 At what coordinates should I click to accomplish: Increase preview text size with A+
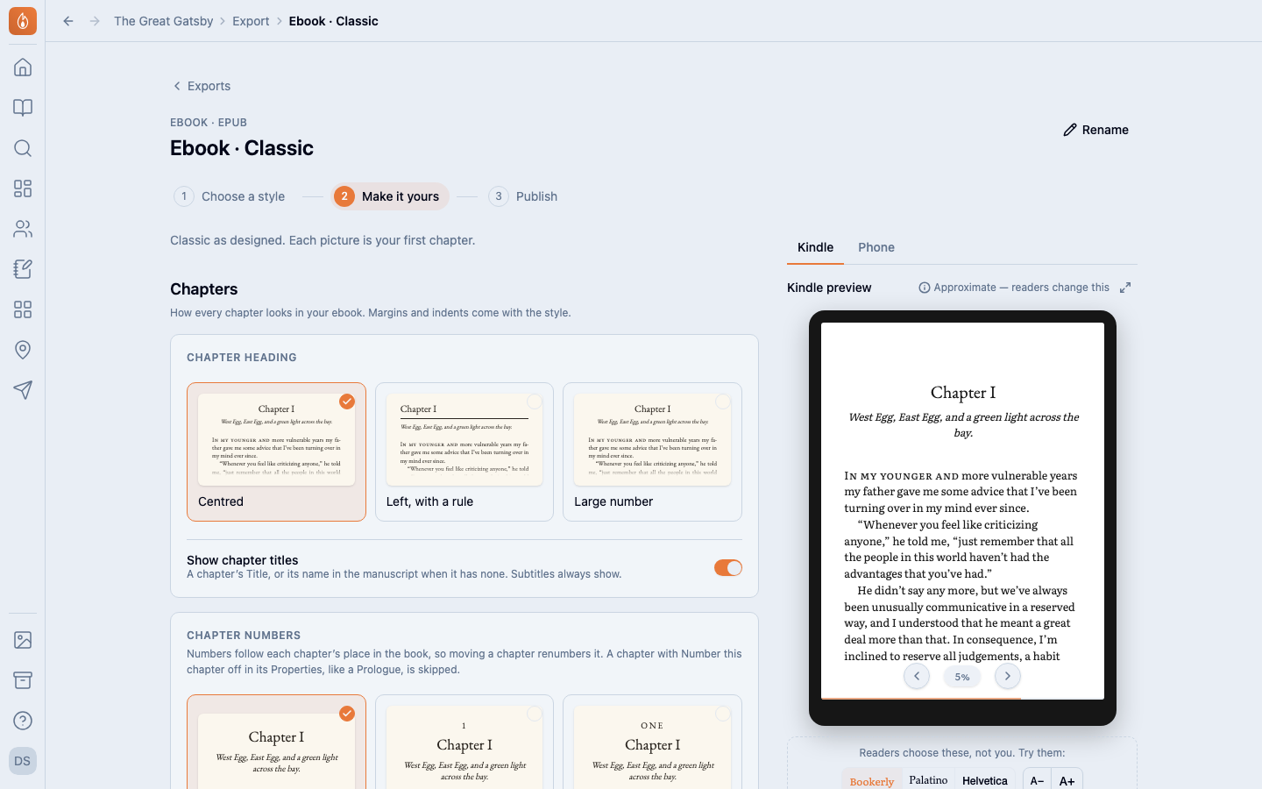(1067, 780)
